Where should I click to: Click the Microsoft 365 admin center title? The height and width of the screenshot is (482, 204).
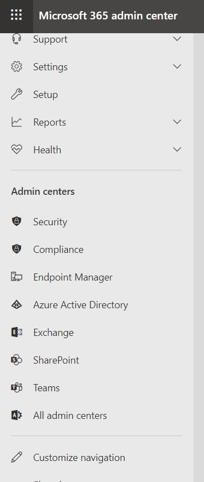pyautogui.click(x=108, y=15)
